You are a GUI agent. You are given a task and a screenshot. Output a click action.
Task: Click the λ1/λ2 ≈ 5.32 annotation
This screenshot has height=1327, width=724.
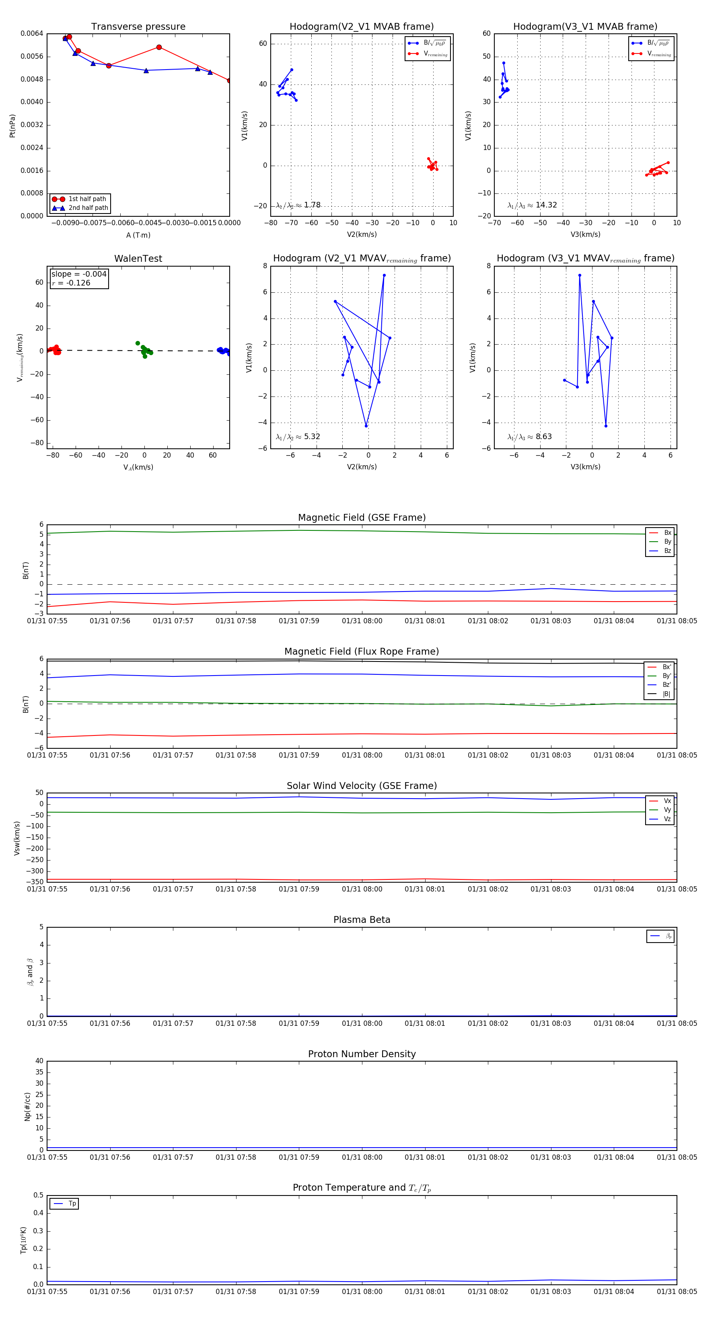298,437
